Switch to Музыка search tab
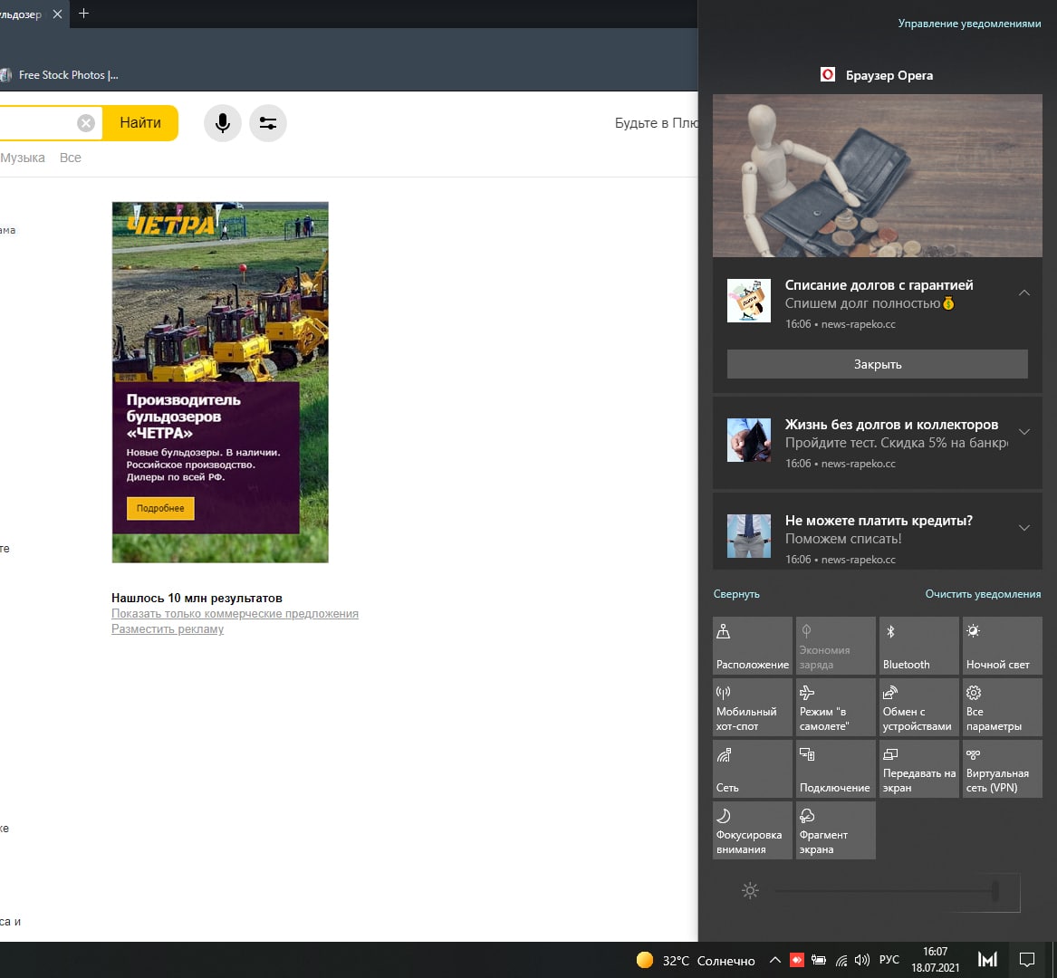 [23, 158]
